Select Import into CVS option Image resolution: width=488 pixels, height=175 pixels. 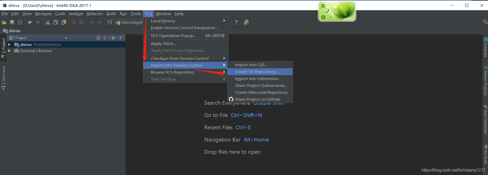pos(260,65)
